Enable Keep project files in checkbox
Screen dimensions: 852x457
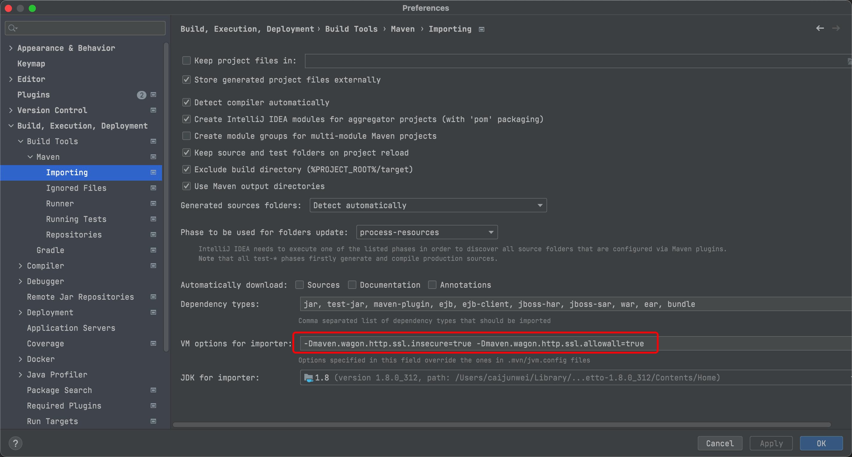point(187,60)
